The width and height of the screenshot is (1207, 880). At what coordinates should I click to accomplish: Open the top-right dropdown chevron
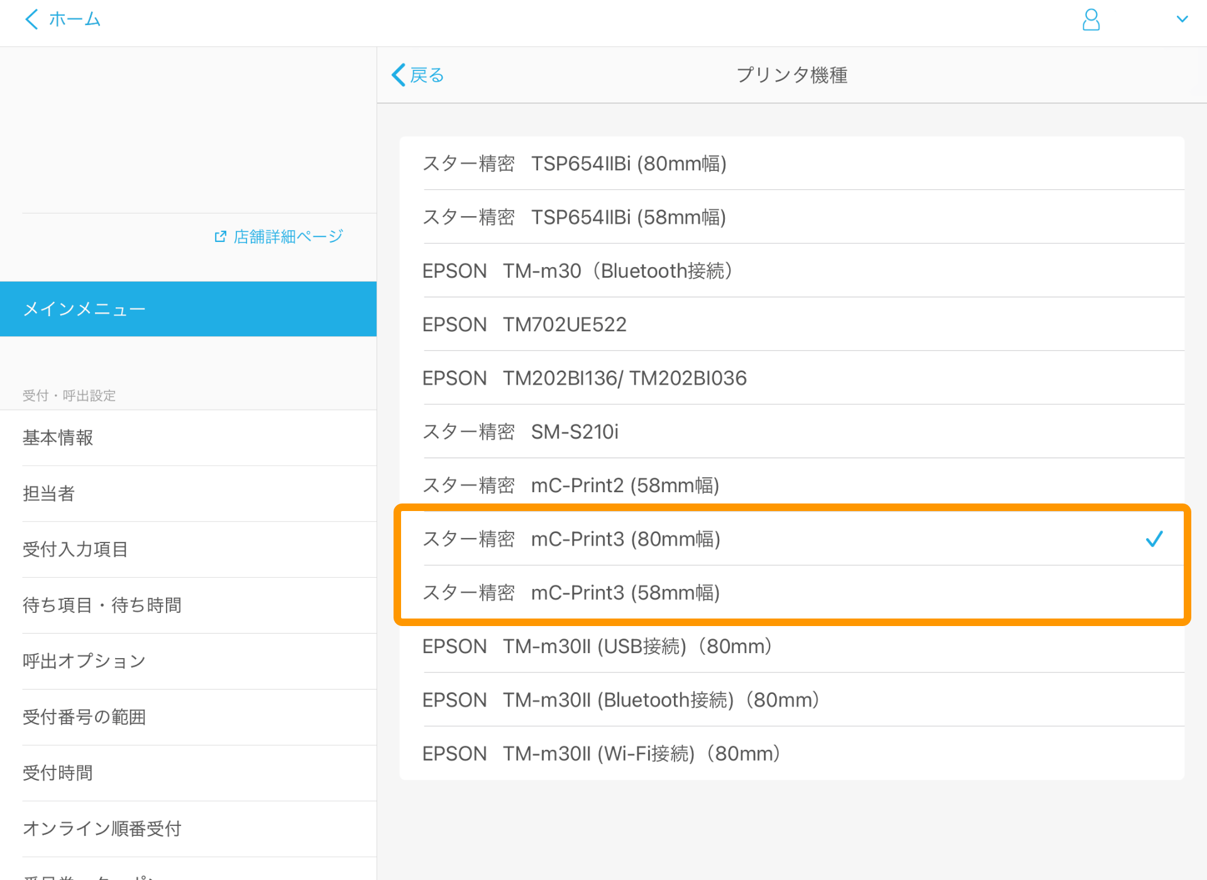point(1182,19)
